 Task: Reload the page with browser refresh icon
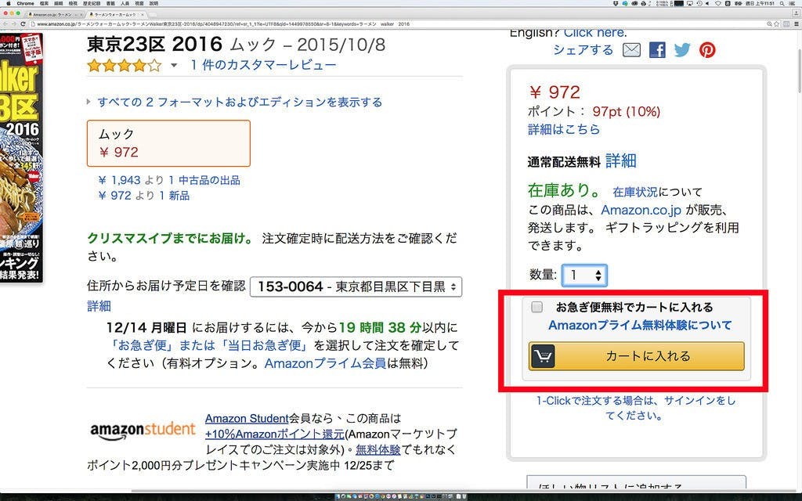pos(23,24)
